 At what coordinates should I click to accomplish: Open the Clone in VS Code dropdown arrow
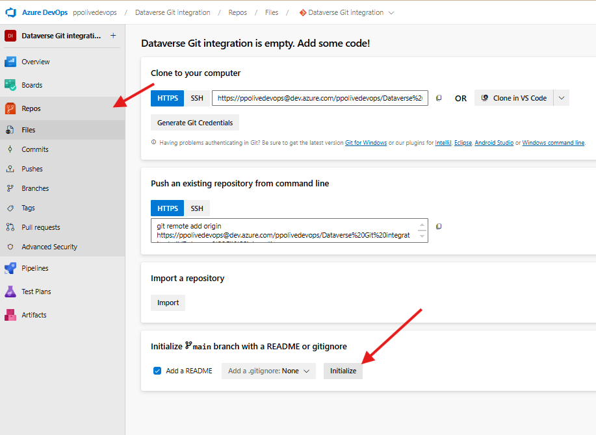pos(562,98)
